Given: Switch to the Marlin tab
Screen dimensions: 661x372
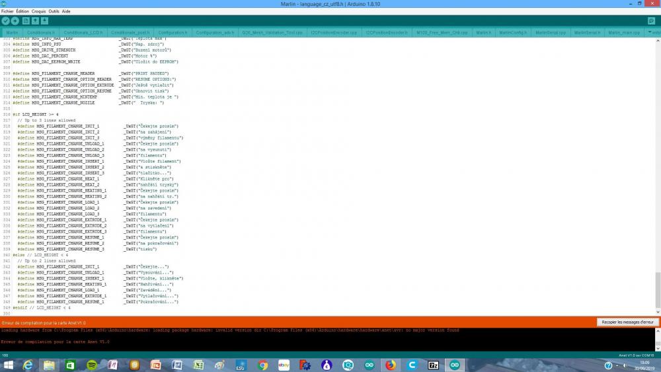Looking at the screenshot, I should (12, 32).
